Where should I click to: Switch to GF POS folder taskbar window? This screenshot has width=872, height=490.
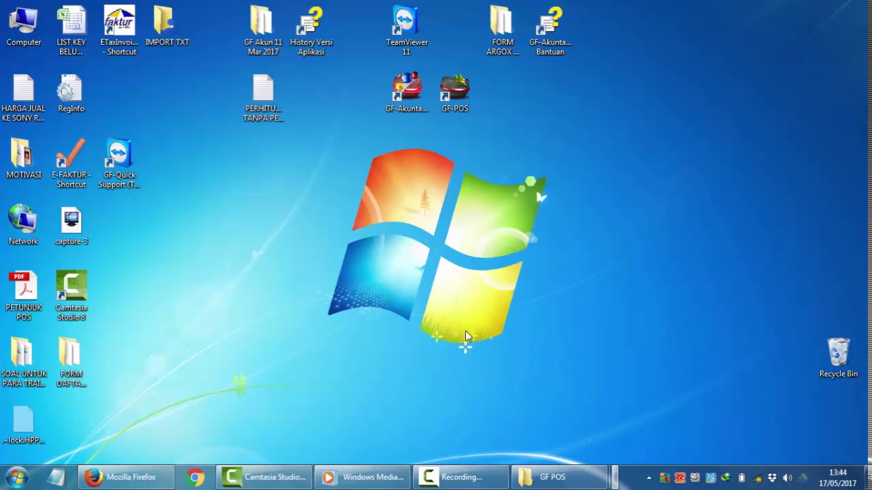(559, 477)
